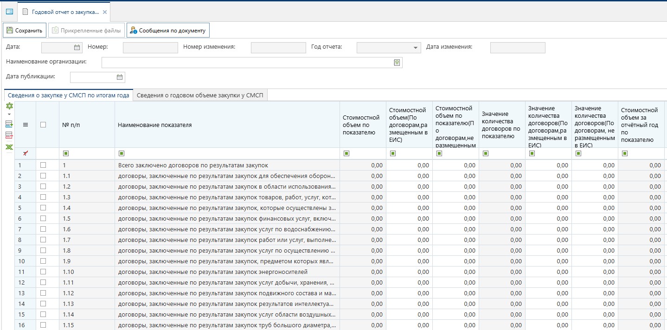Open Сообщения по документу

click(x=168, y=31)
